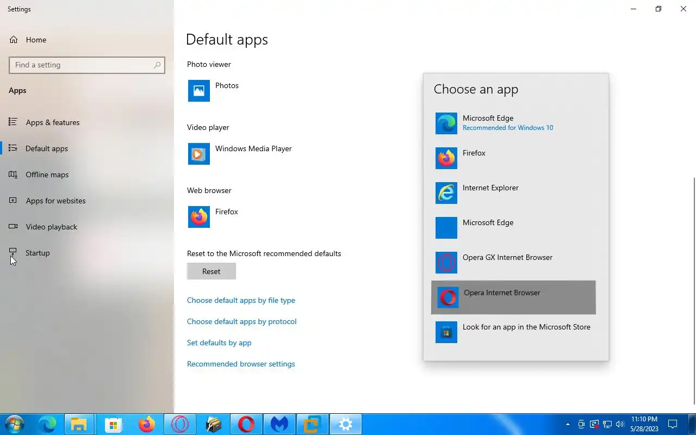This screenshot has height=435, width=696.
Task: Launch Microsoft Edge from taskbar
Action: [47, 424]
